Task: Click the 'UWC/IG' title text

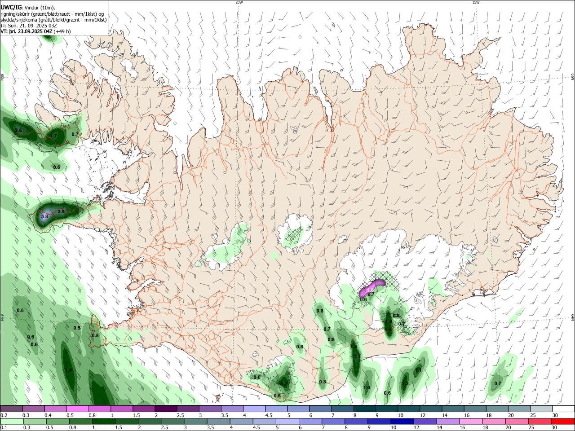Action: point(11,7)
